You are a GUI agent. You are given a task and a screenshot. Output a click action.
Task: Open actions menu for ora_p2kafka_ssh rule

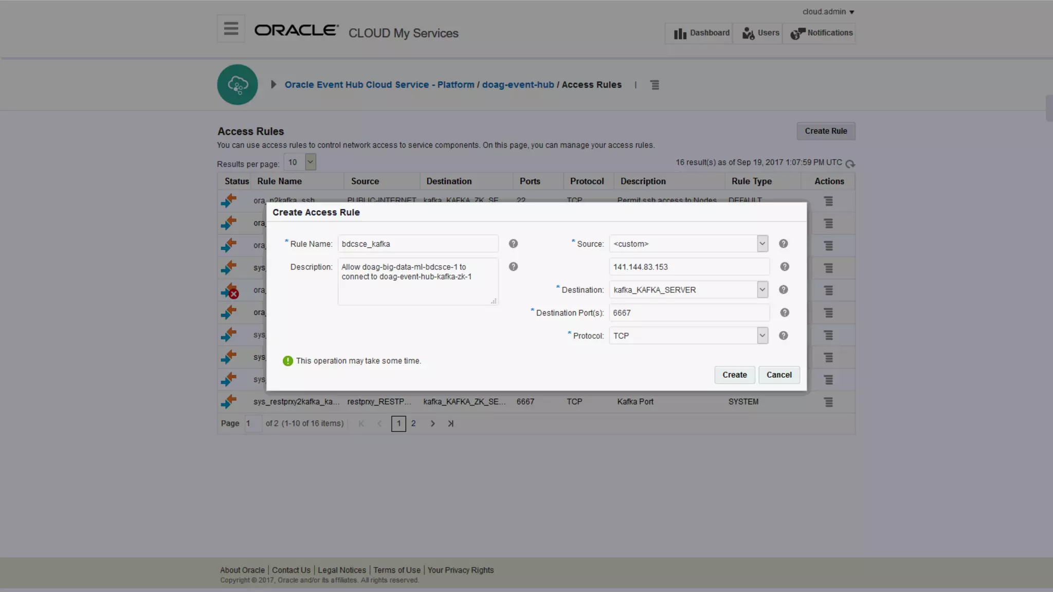pyautogui.click(x=828, y=201)
